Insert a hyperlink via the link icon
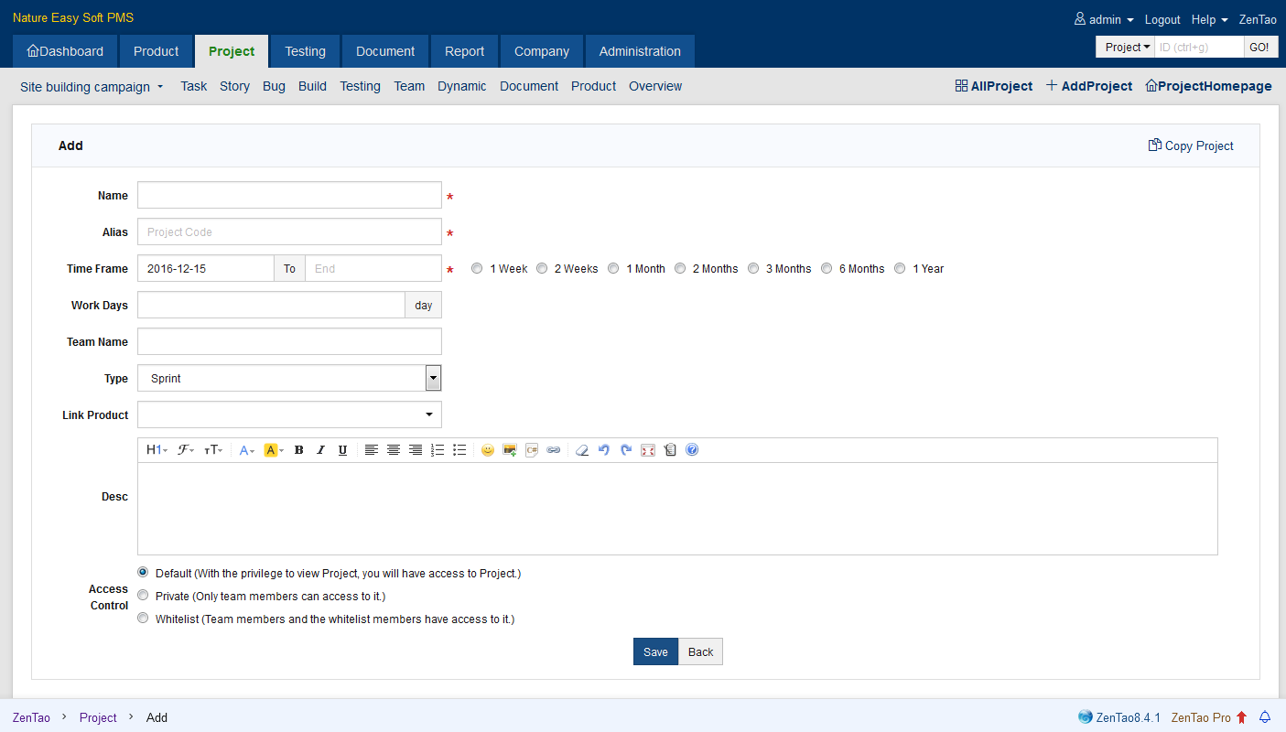Image resolution: width=1286 pixels, height=732 pixels. click(554, 450)
